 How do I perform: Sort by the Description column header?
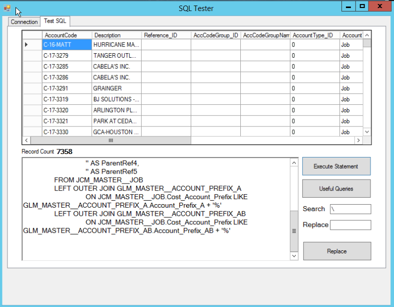[x=117, y=35]
